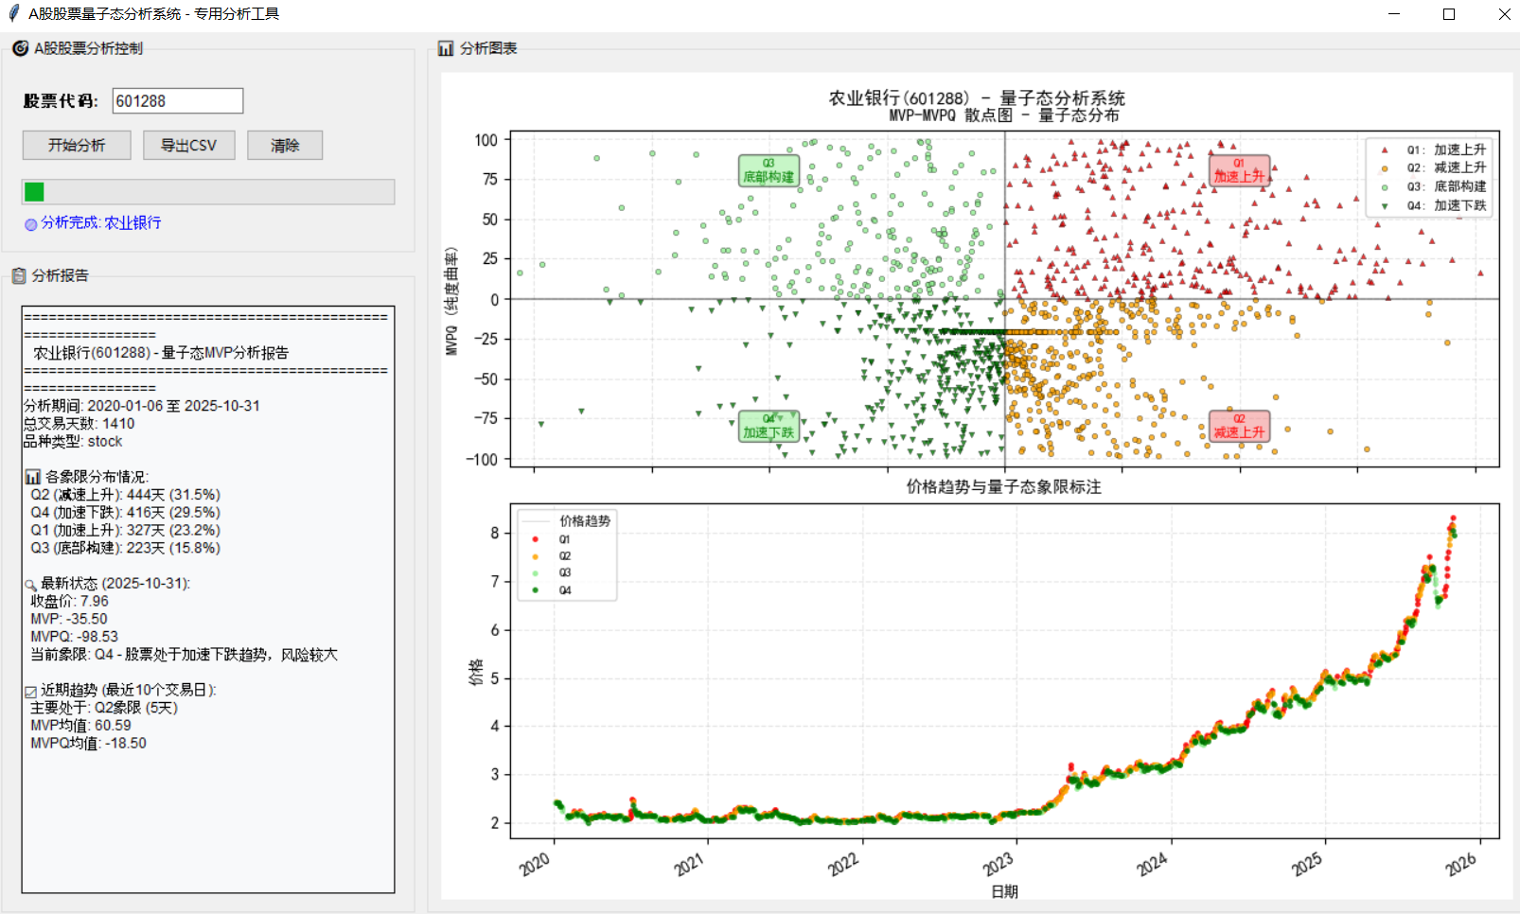This screenshot has width=1520, height=914.
Task: Click the feather app icon in title bar
Action: click(x=13, y=13)
